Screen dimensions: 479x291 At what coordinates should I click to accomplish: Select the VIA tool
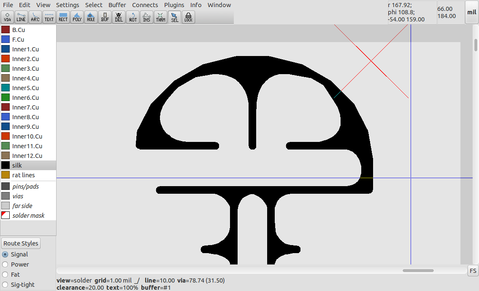(x=7, y=17)
